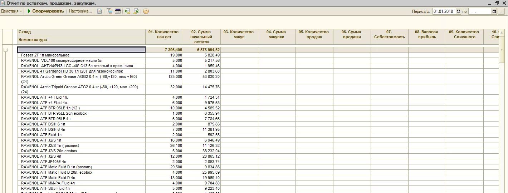Open help via the question mark icon
The height and width of the screenshot is (193, 508).
coord(146,11)
